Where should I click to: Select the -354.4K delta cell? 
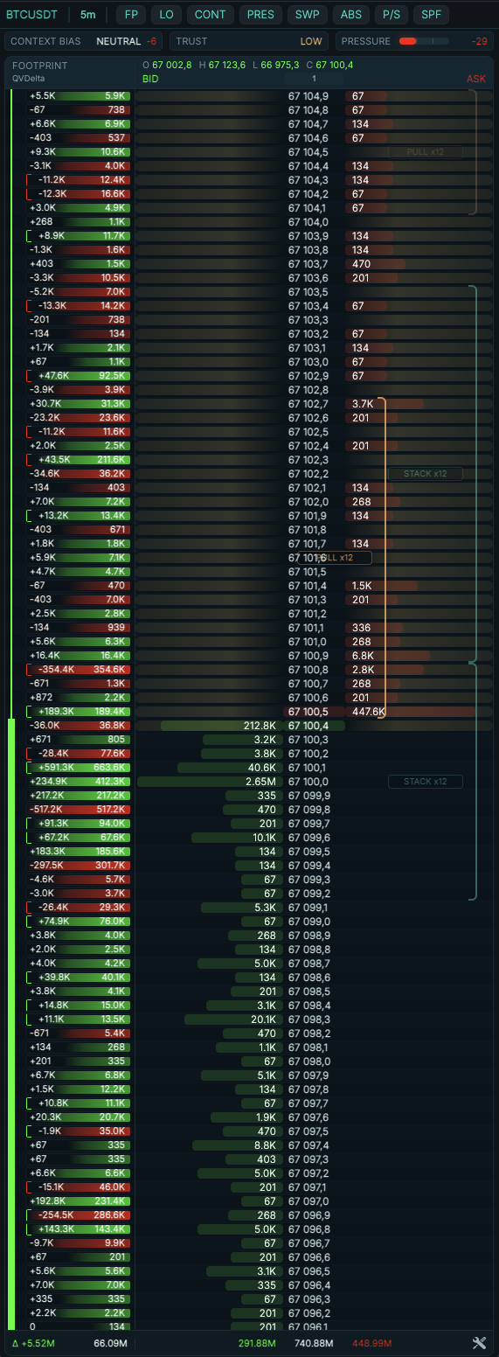(x=54, y=670)
